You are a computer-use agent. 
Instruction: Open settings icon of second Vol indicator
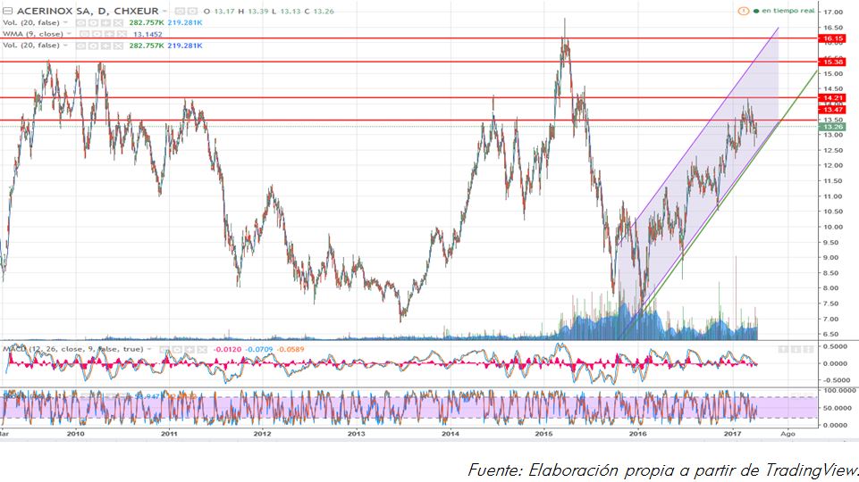pyautogui.click(x=93, y=46)
